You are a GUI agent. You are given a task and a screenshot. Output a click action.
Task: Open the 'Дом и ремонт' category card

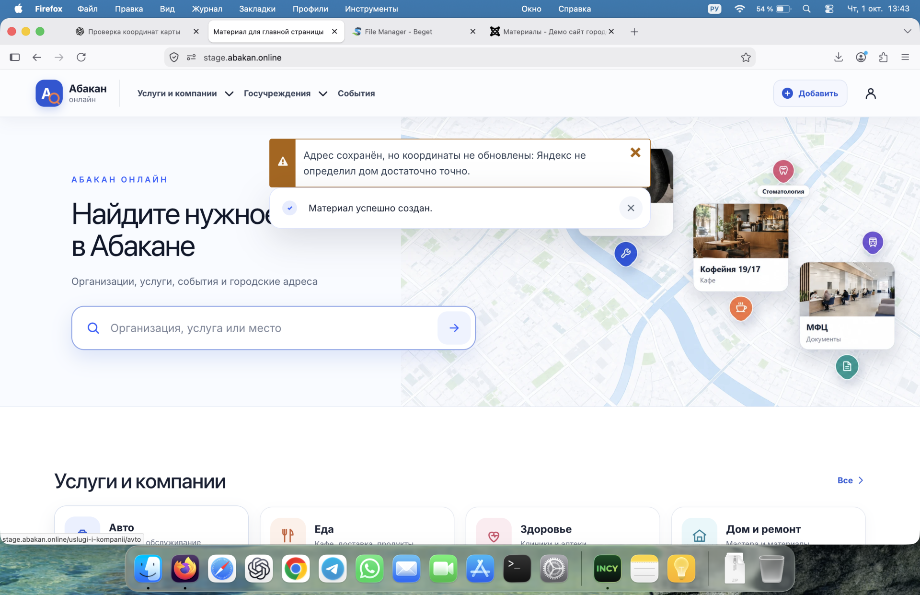click(768, 525)
